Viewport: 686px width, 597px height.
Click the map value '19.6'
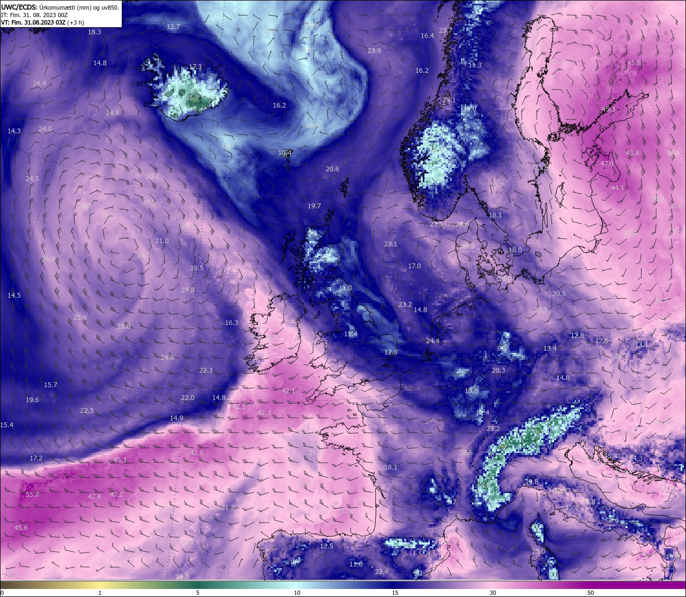tap(32, 400)
